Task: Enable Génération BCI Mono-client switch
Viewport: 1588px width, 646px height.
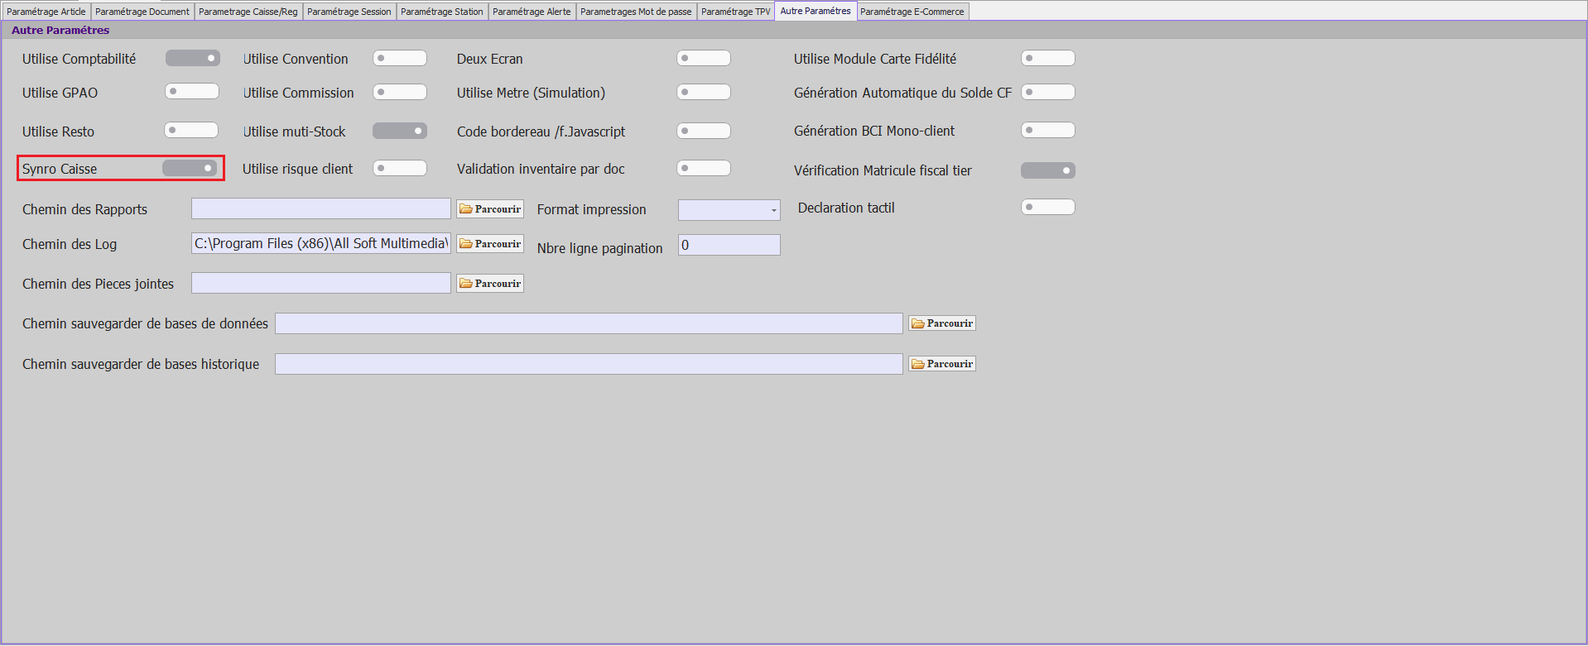Action: pos(1048,130)
